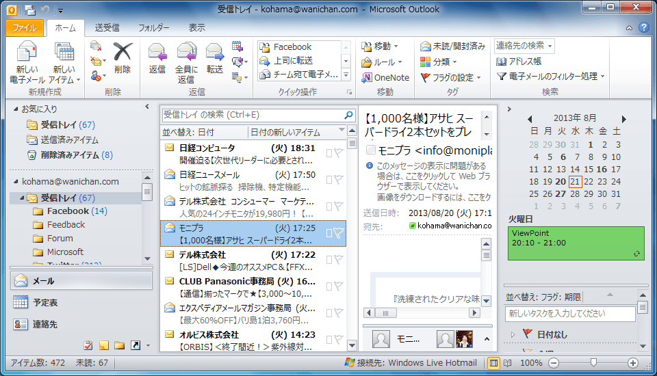Open the 分類 category menu
This screenshot has width=657, height=376.
click(x=438, y=62)
